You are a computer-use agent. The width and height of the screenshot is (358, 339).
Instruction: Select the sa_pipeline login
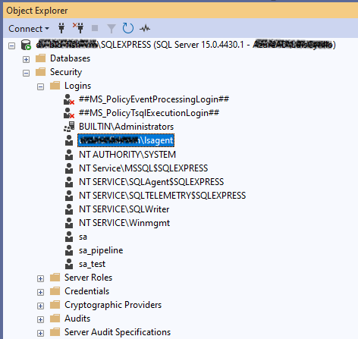pyautogui.click(x=101, y=250)
